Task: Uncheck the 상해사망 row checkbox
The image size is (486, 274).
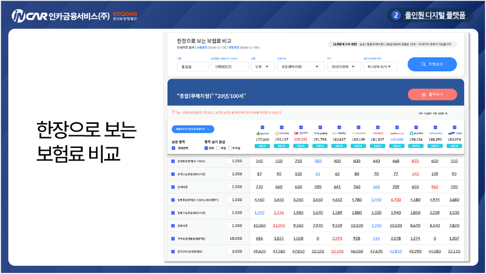Action: pos(173,187)
